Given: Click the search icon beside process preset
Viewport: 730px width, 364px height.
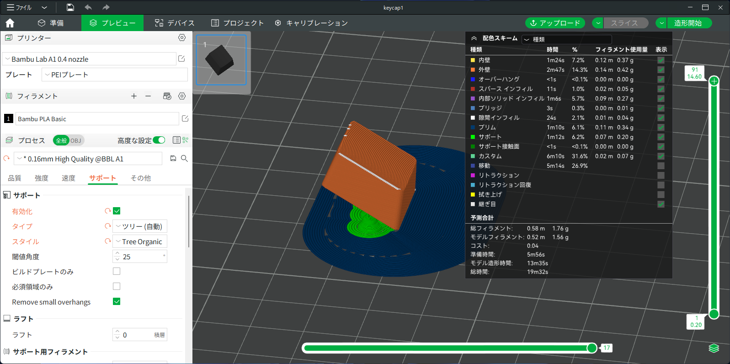Looking at the screenshot, I should [184, 159].
